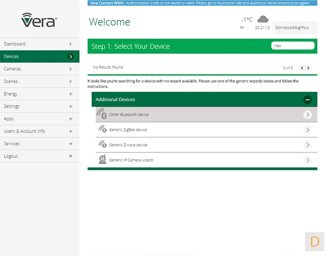Click Apps in the sidebar
The image size is (329, 256).
tap(9, 118)
